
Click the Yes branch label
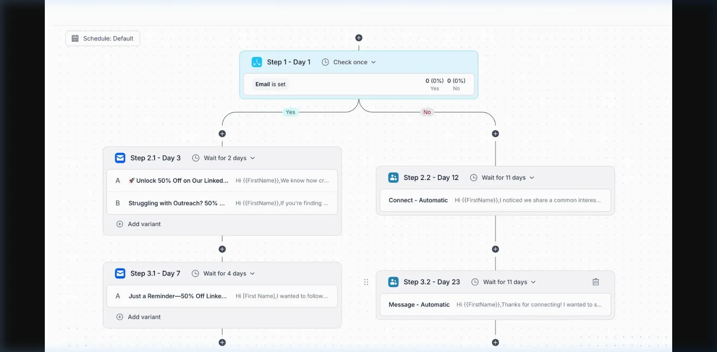click(x=291, y=112)
